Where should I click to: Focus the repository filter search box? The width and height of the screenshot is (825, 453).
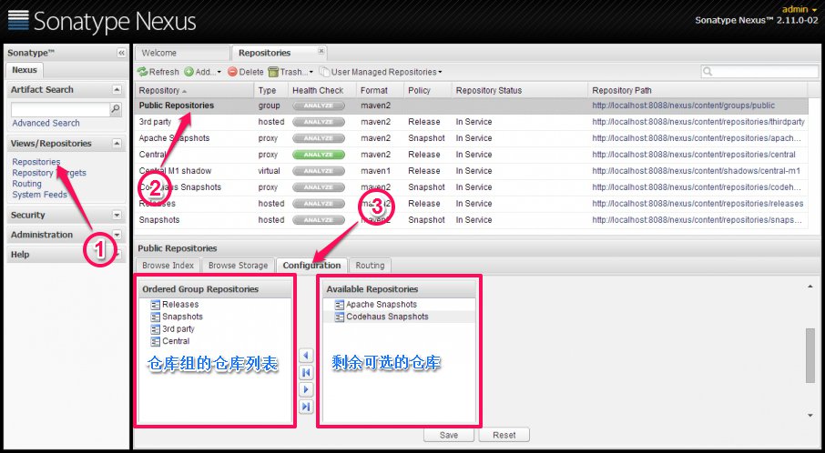(x=759, y=72)
